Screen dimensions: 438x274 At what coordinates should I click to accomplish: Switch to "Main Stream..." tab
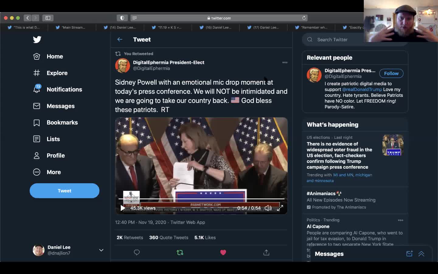(72, 27)
